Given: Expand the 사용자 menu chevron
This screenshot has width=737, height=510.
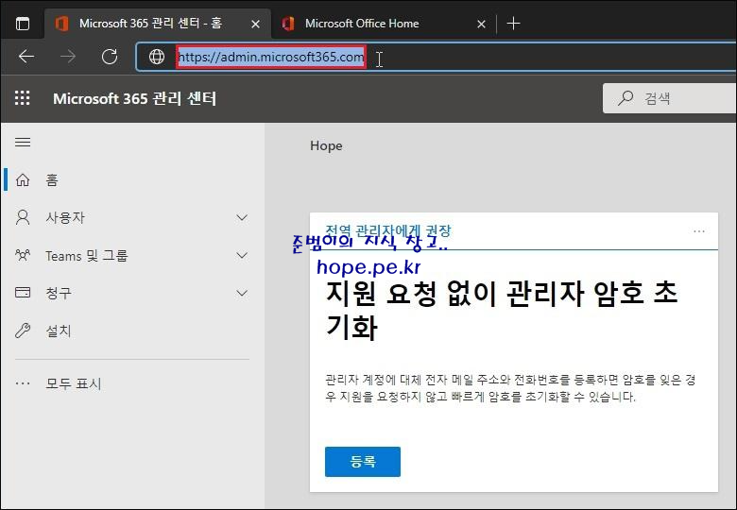Looking at the screenshot, I should coord(242,217).
